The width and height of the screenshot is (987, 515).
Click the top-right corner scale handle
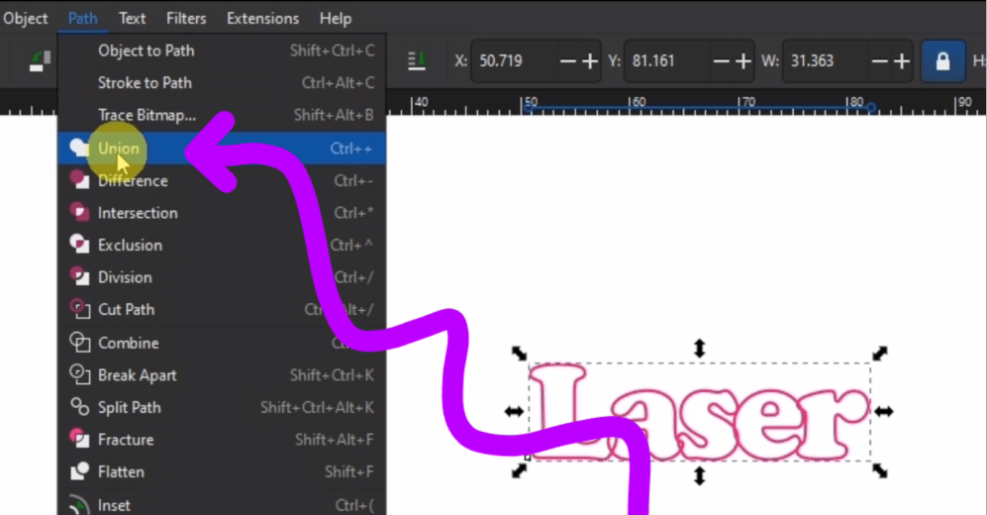coord(879,354)
